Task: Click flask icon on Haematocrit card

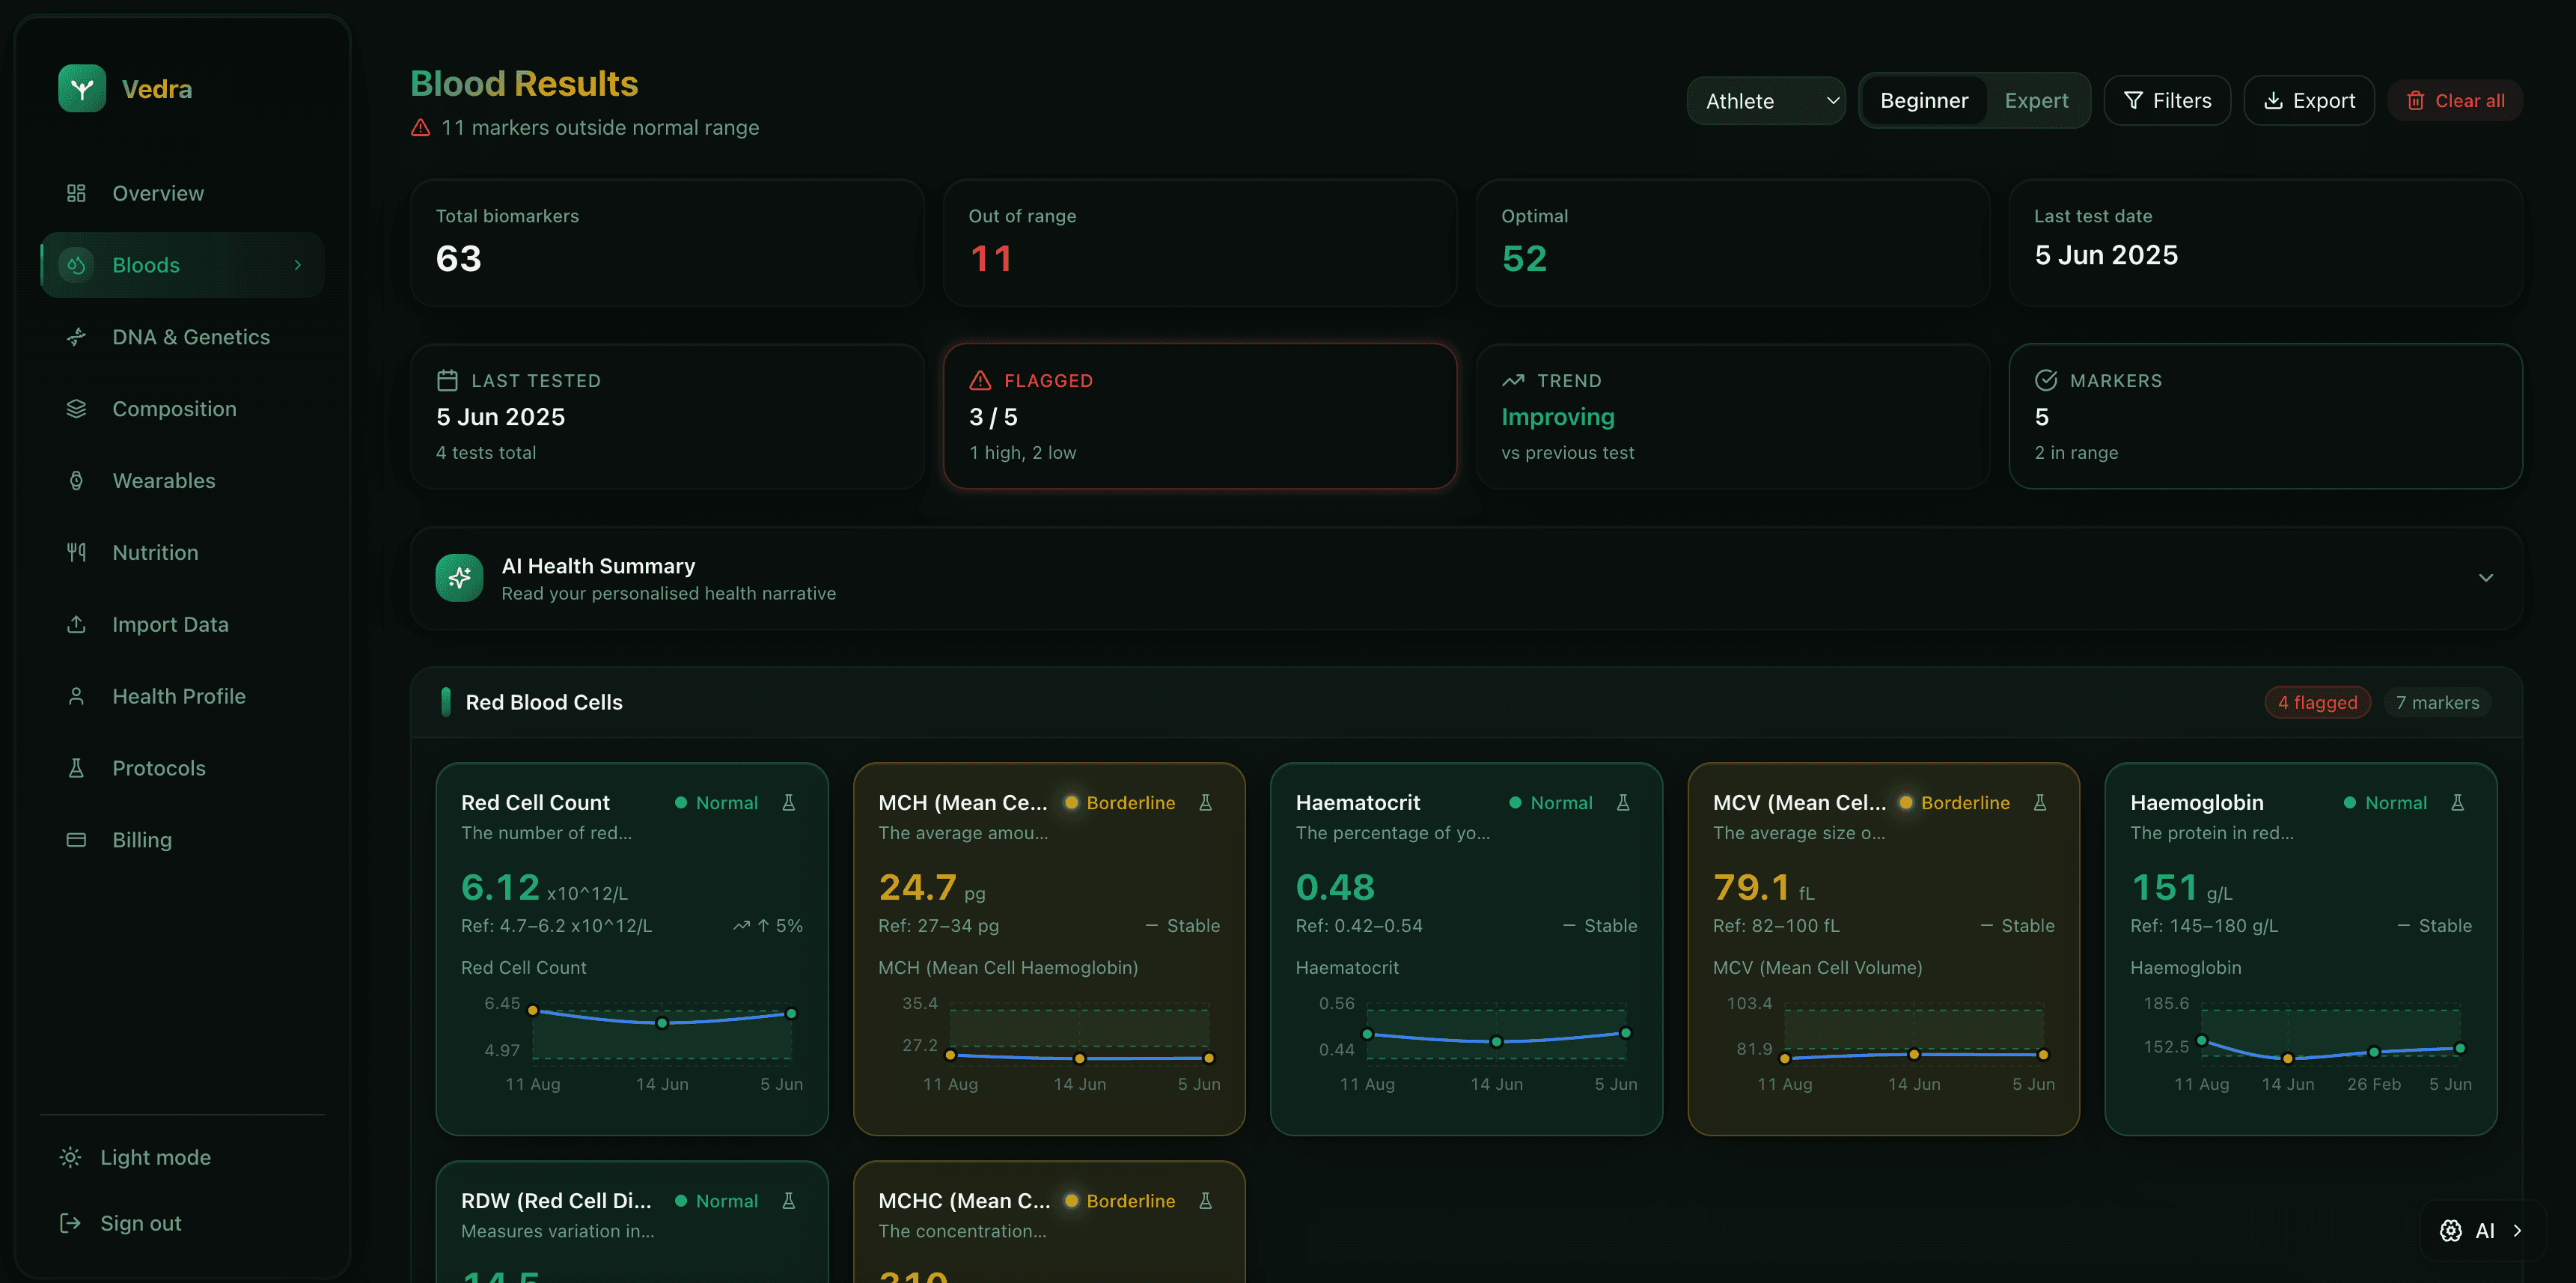Action: point(1623,803)
